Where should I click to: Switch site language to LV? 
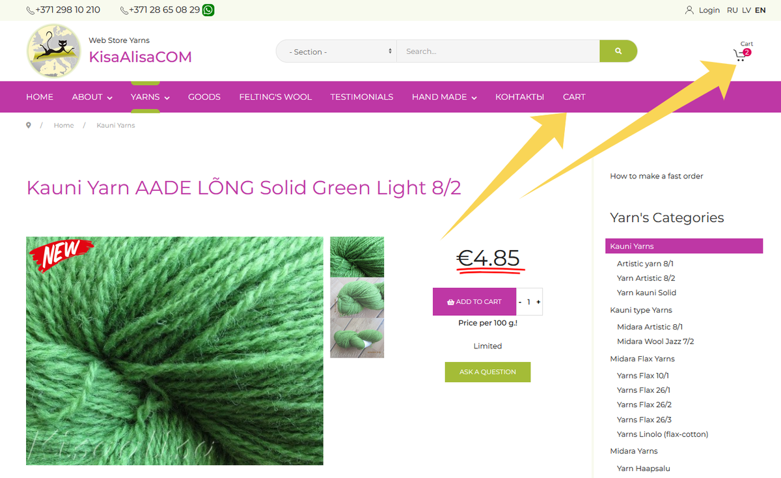[x=747, y=10]
